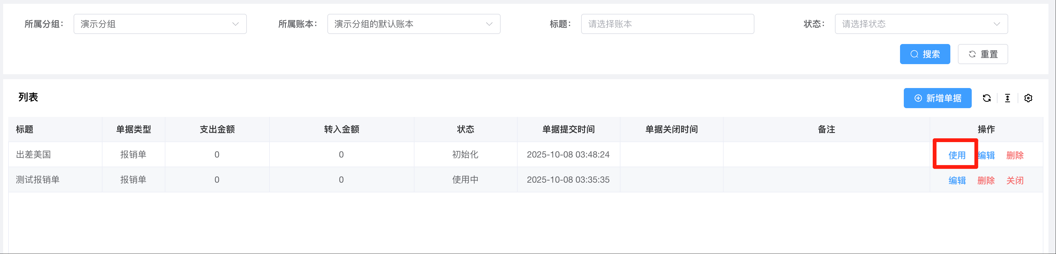
Task: Click the 标题 input field
Action: pyautogui.click(x=667, y=24)
